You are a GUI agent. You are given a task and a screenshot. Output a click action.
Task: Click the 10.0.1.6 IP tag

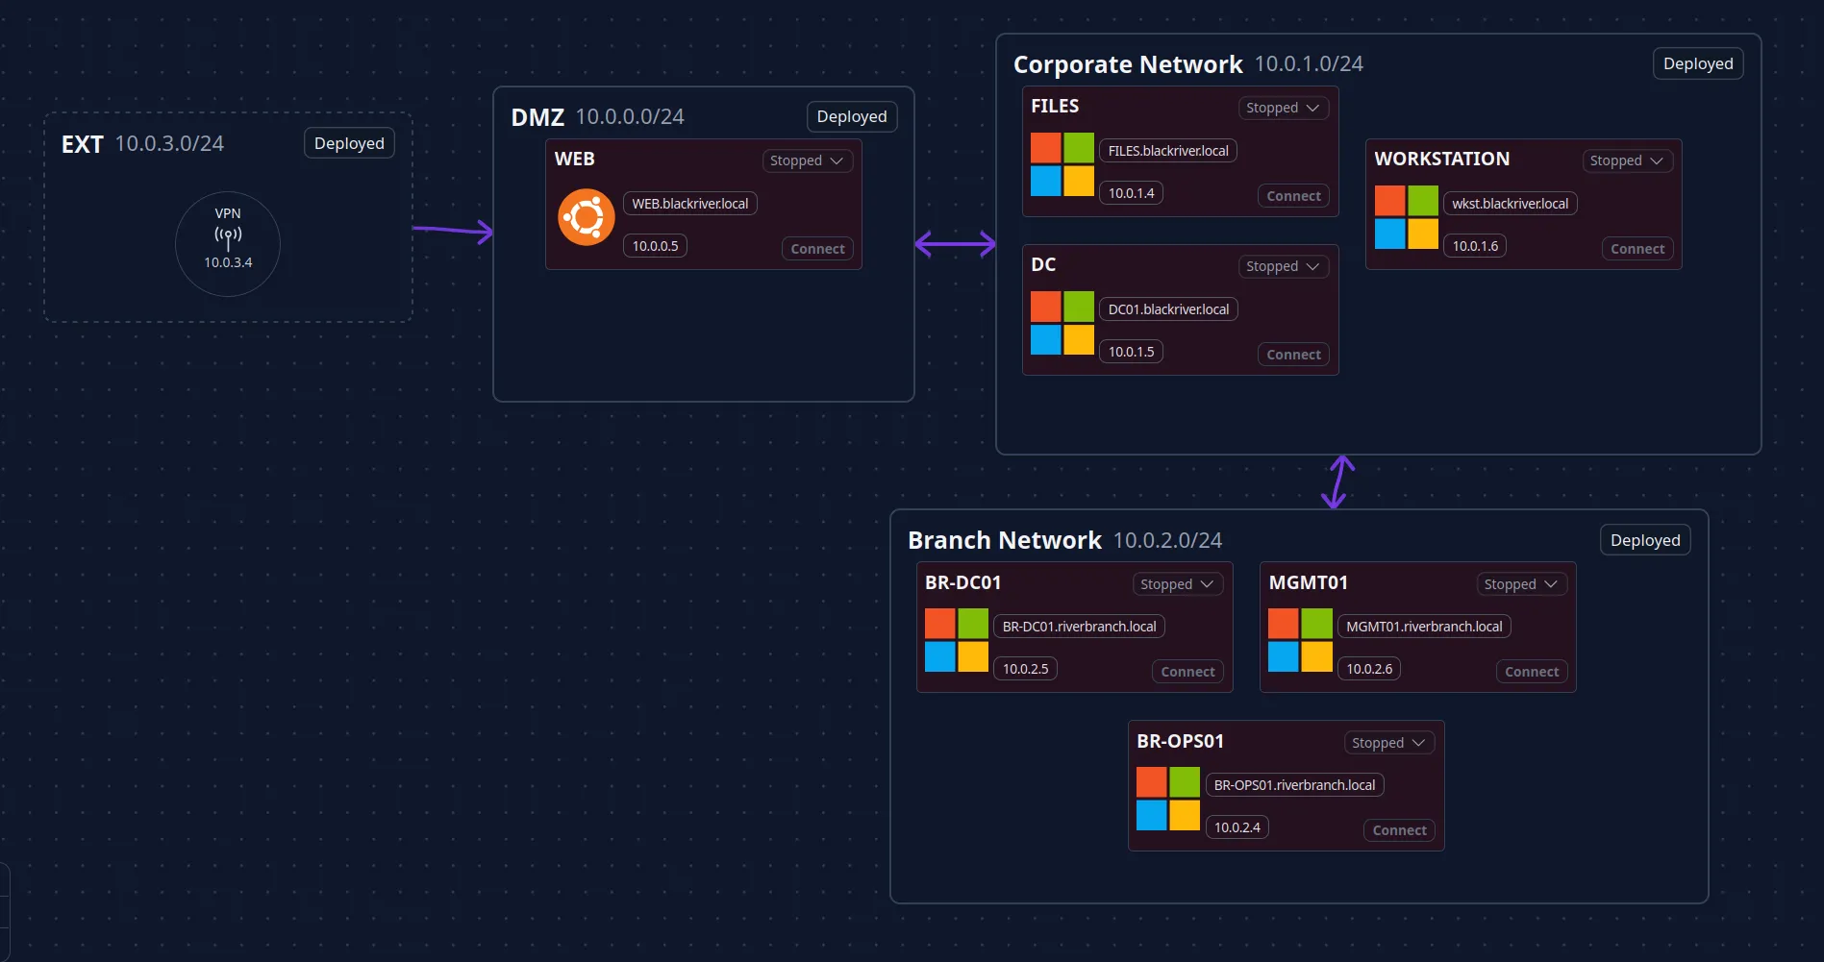[1475, 246]
